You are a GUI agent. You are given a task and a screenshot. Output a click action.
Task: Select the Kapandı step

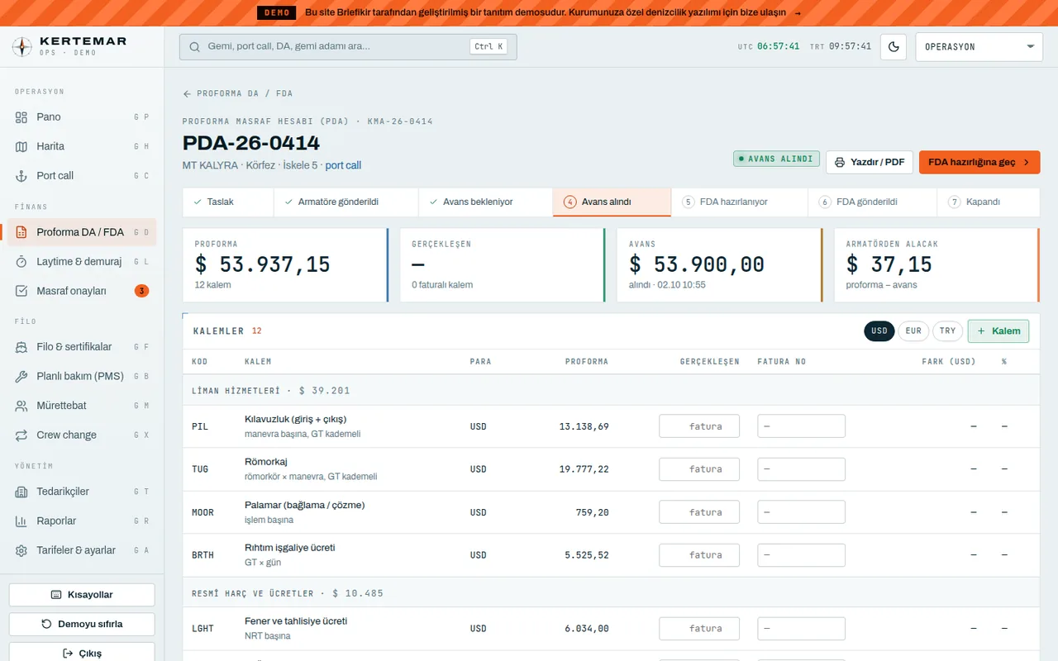988,202
